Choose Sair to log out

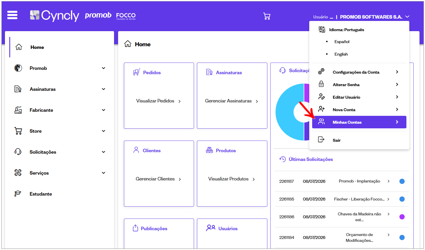pos(359,140)
